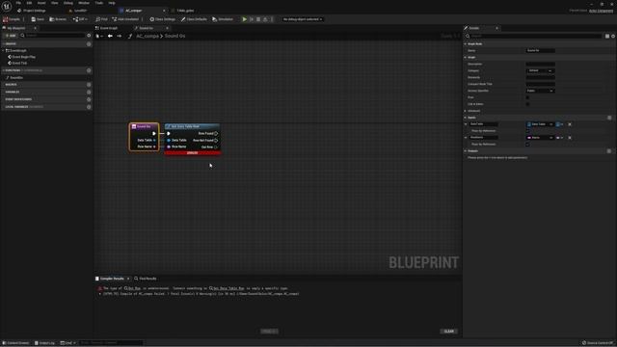617x347 pixels.
Task: Switch to the Sound Go graph tab
Action: 147,28
